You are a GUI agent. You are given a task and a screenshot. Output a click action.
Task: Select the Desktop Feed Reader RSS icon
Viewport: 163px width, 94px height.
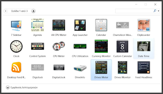click(x=16, y=67)
